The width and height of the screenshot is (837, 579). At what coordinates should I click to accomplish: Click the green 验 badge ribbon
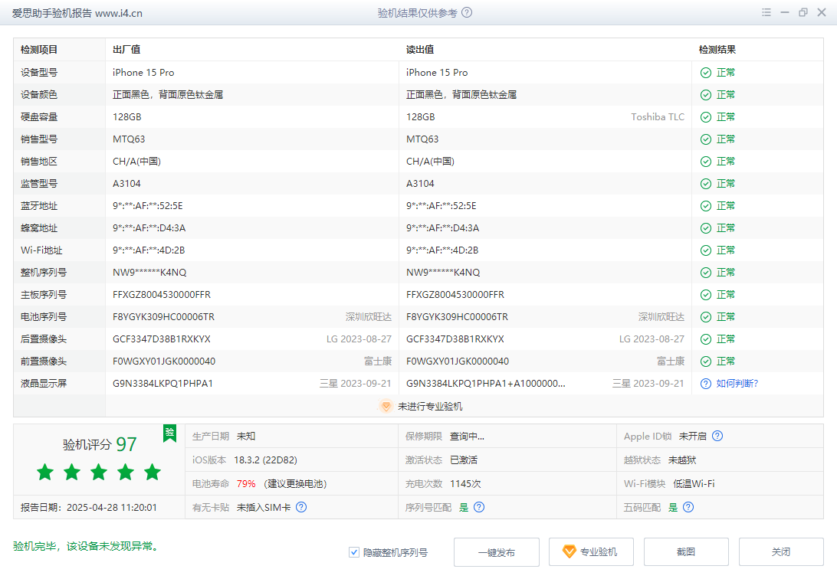coord(169,433)
